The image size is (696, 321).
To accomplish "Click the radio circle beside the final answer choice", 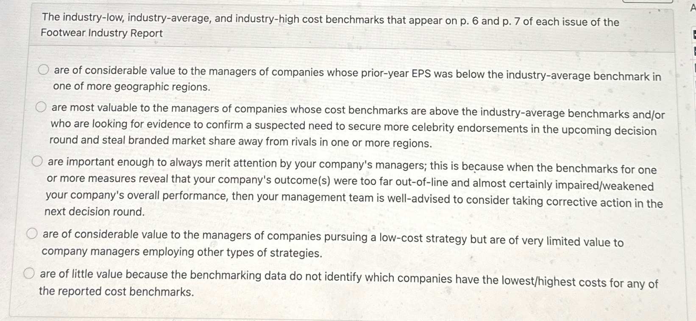I will click(29, 272).
